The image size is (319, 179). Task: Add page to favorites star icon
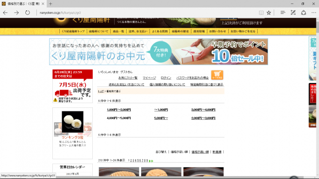pos(269,12)
